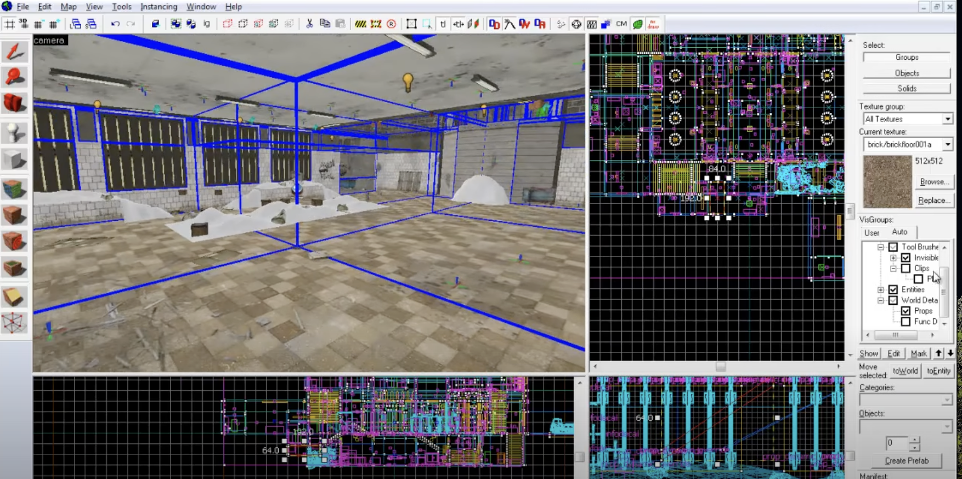
Task: Choose the Camera tool
Action: tap(14, 103)
